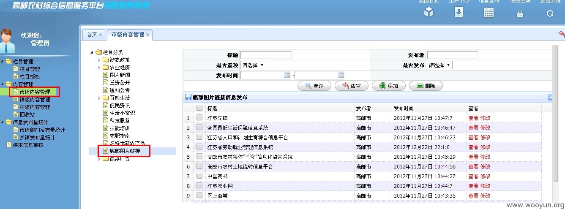Open 村级内容管理 in the sidebar
Image resolution: width=565 pixels, height=209 pixels.
pos(35,107)
